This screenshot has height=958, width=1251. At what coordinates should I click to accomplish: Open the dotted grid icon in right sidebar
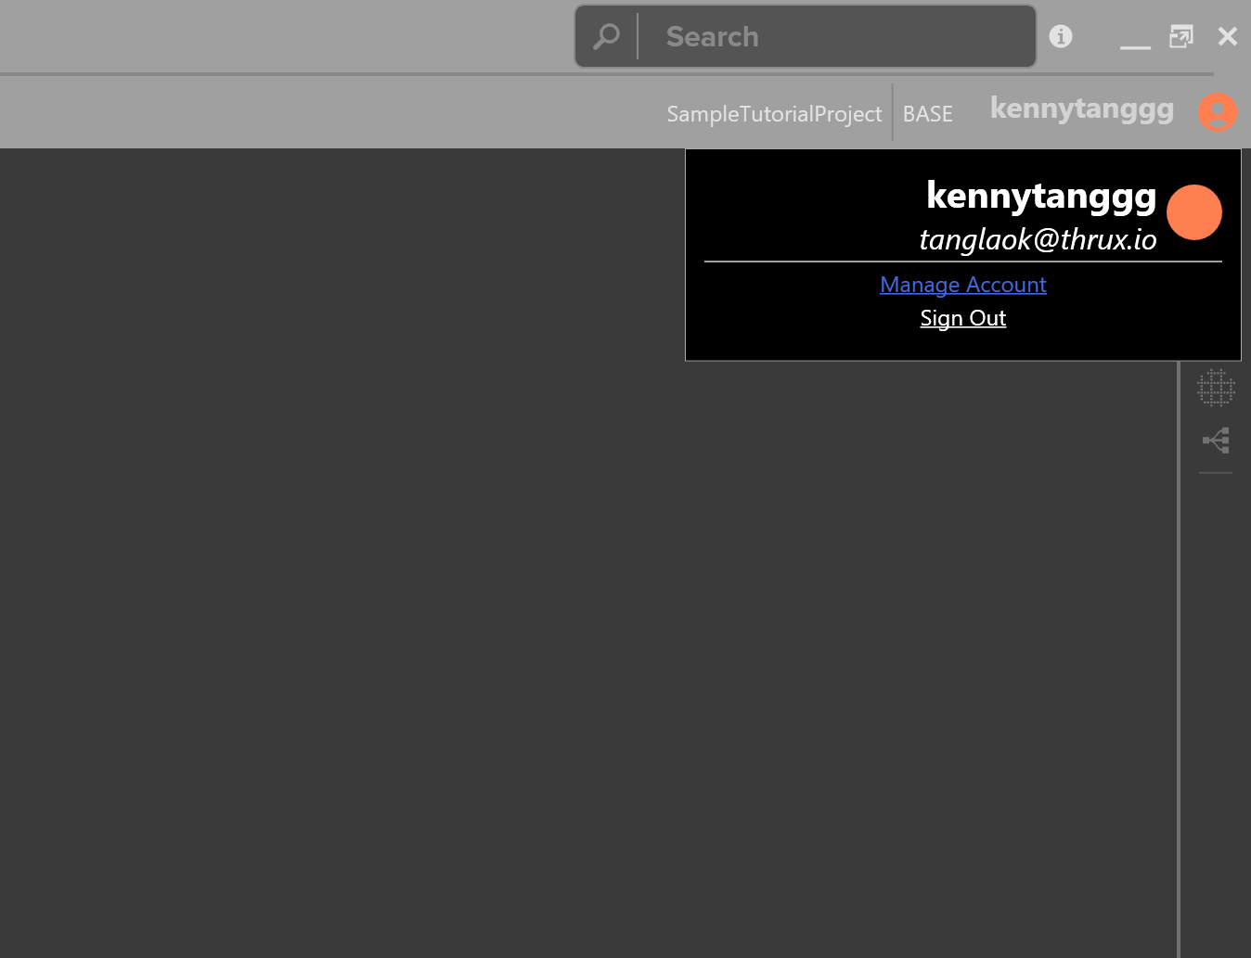click(1216, 389)
